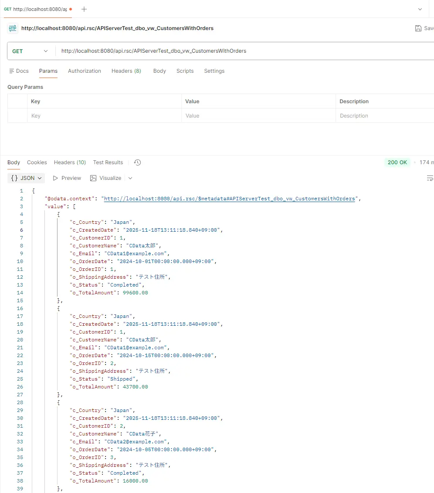The width and height of the screenshot is (434, 493).
Task: Open the Docs panel
Action: click(19, 71)
